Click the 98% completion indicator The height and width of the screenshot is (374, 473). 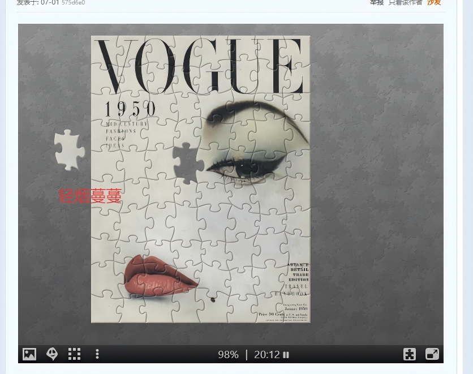click(x=229, y=355)
